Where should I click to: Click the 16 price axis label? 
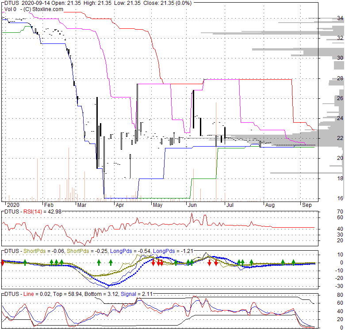tap(340, 198)
